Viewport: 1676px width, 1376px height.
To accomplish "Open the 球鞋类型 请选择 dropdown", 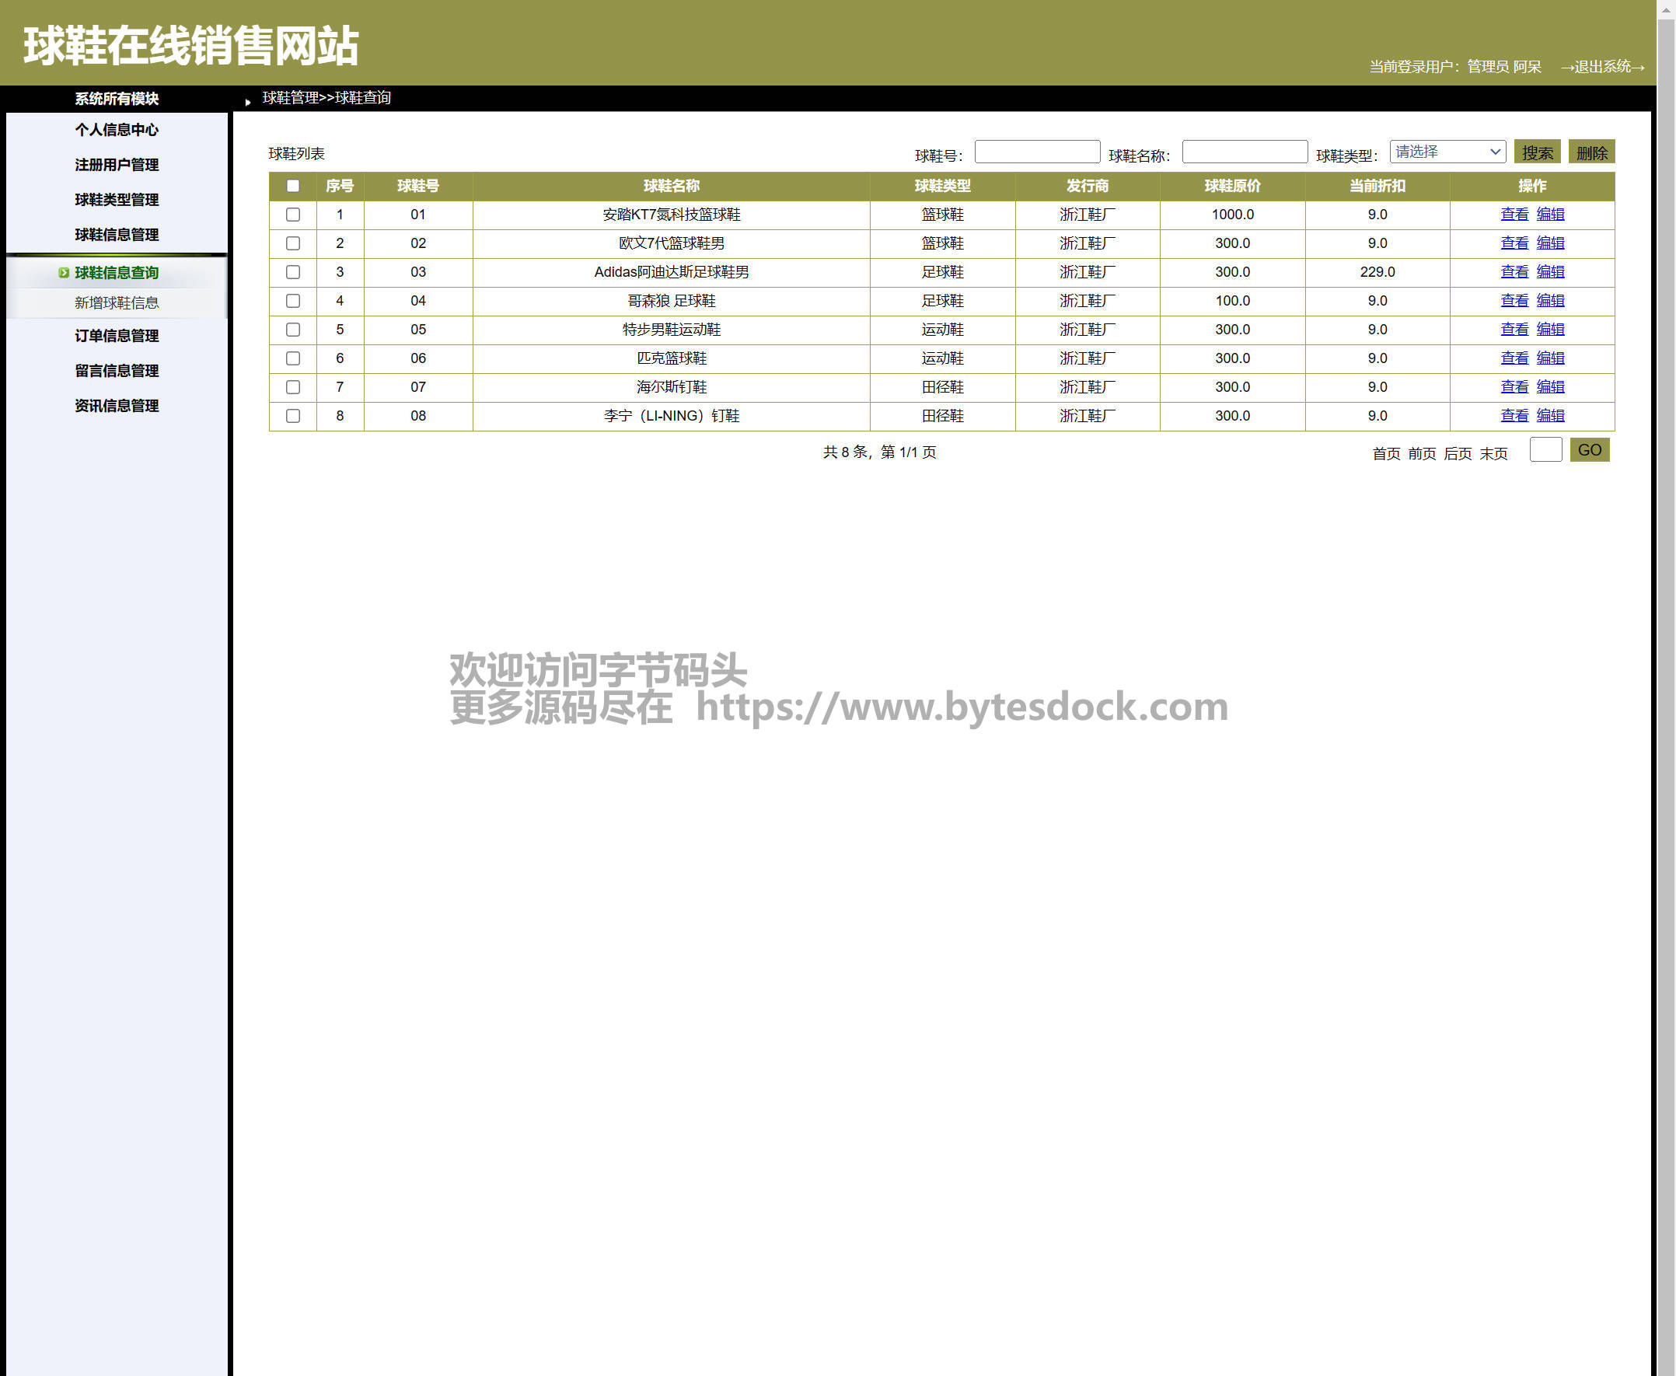I will tap(1447, 152).
